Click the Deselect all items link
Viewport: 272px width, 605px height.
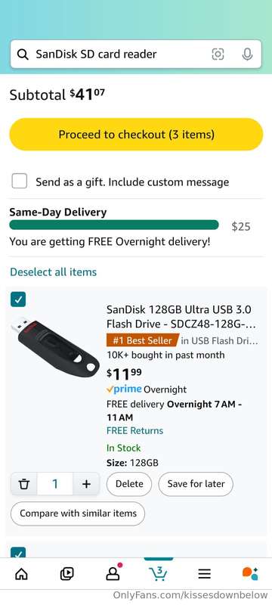[x=53, y=272]
